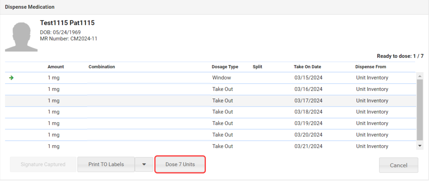This screenshot has height=181, width=429.
Task: Click the Combination column header
Action: tap(102, 67)
